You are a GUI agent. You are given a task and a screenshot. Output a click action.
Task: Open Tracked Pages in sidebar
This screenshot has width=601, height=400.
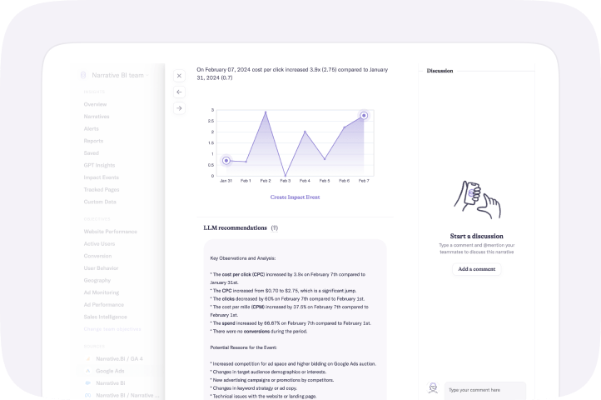click(x=102, y=190)
